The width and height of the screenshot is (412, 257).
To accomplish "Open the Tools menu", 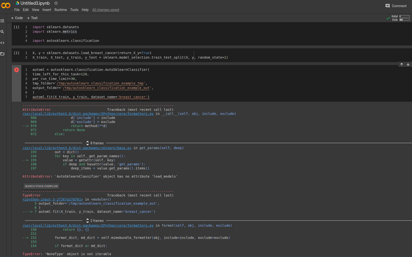I will (x=74, y=10).
